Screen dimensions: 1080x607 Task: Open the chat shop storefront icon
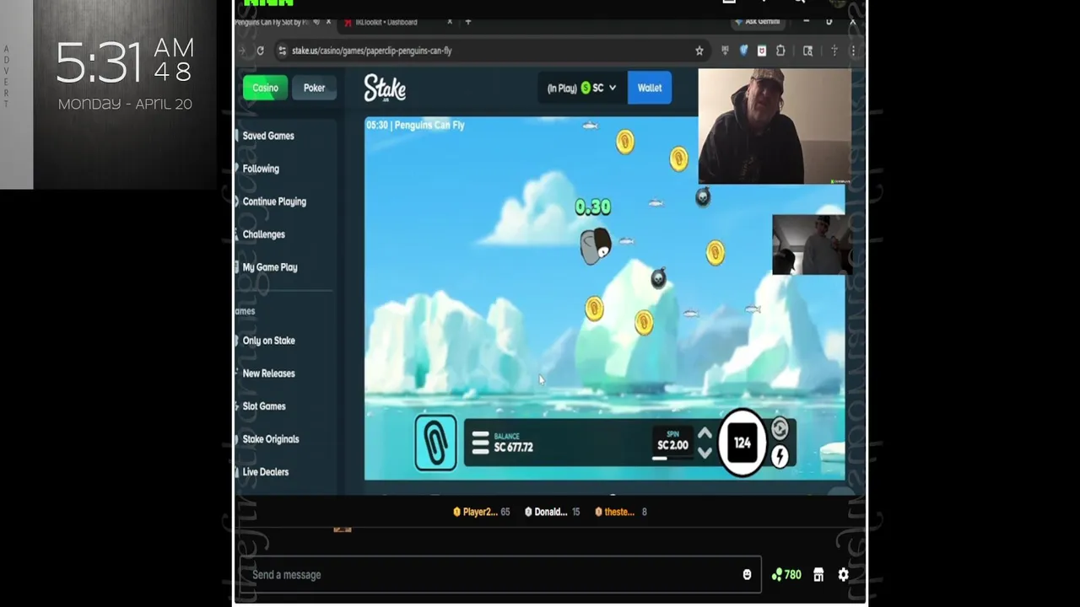pyautogui.click(x=818, y=575)
